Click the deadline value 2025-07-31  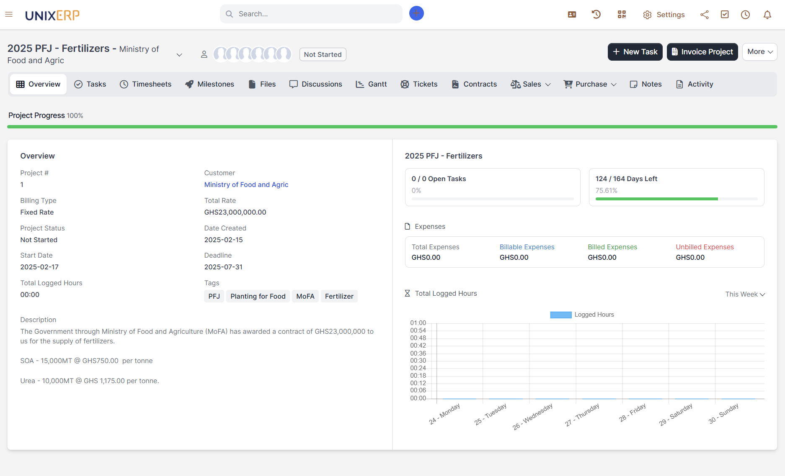tap(223, 267)
